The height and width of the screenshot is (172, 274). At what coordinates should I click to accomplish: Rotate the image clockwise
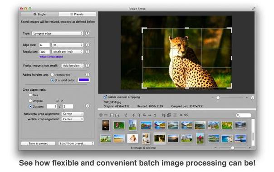(139, 115)
